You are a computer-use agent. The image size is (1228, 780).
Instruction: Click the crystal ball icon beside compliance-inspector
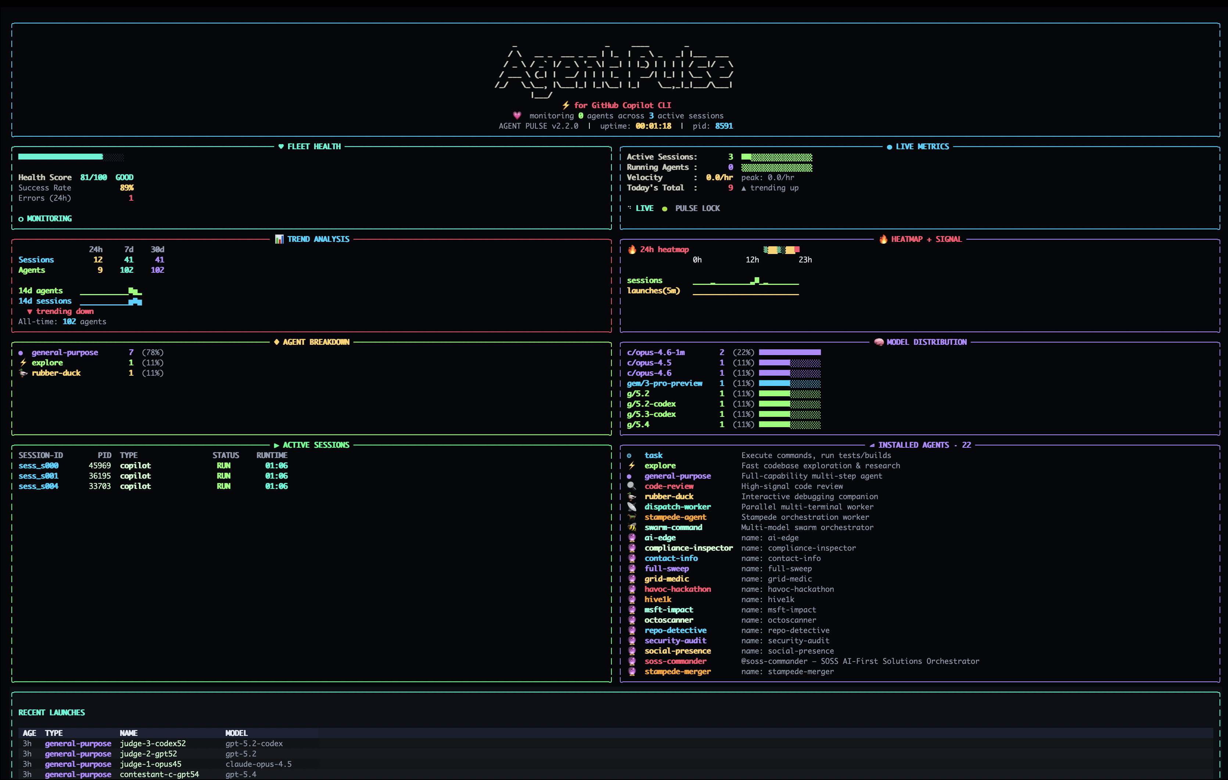[x=631, y=548]
